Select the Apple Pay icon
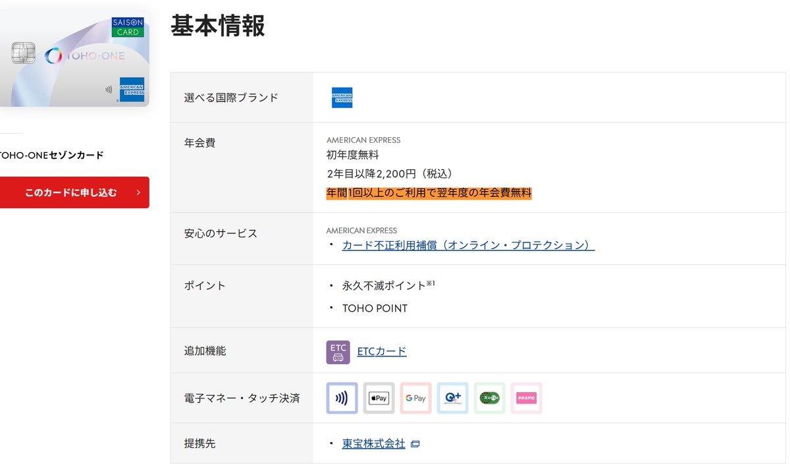Screen dimensions: 790x471 point(379,398)
